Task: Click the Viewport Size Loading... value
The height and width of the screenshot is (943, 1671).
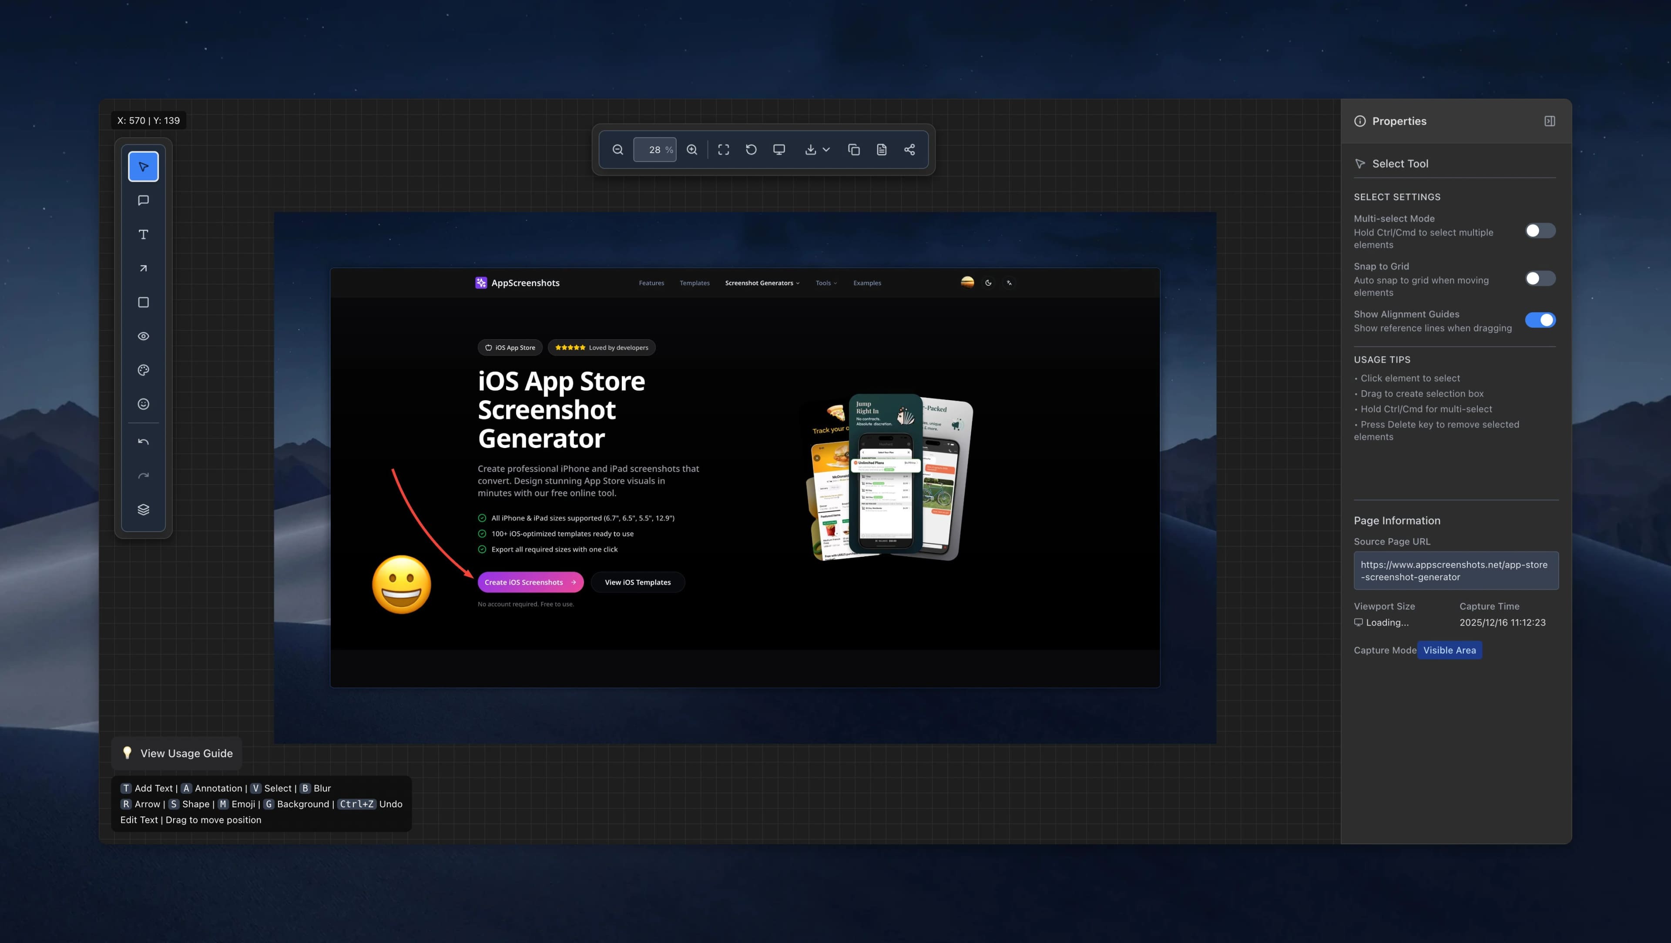Action: click(x=1381, y=622)
